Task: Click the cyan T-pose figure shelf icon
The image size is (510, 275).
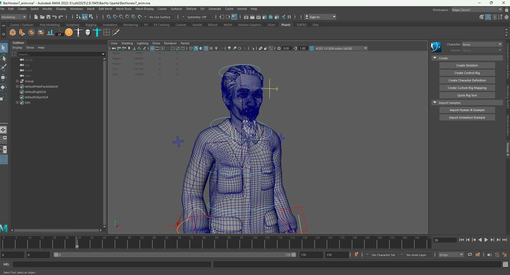Action: click(x=97, y=33)
